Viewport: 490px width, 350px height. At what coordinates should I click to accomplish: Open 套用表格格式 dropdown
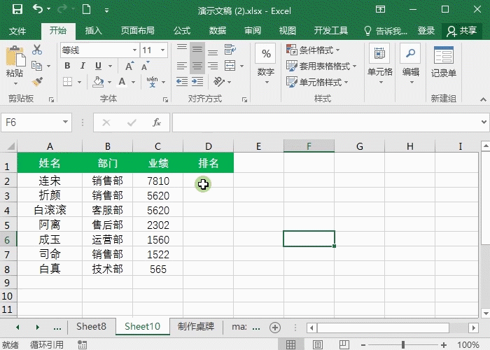tap(321, 66)
